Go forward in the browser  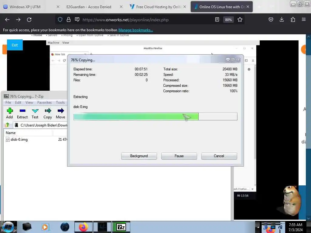18,20
